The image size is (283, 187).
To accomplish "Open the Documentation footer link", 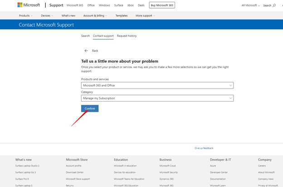I will (218, 179).
